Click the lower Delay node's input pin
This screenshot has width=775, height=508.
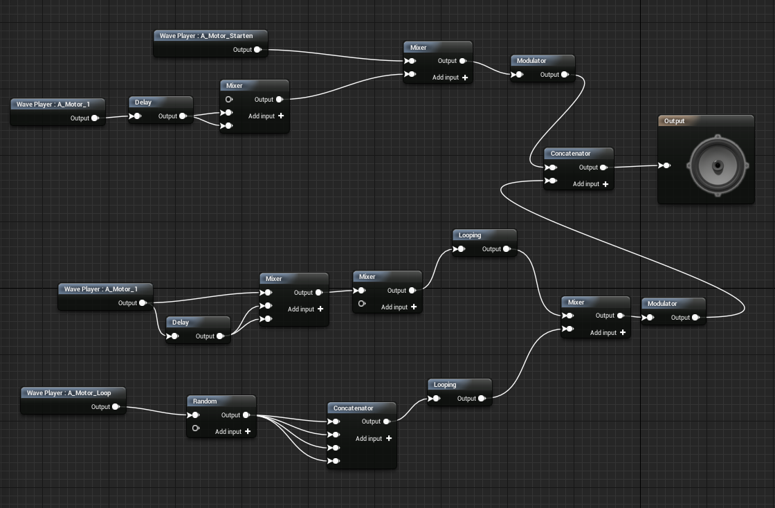point(173,336)
